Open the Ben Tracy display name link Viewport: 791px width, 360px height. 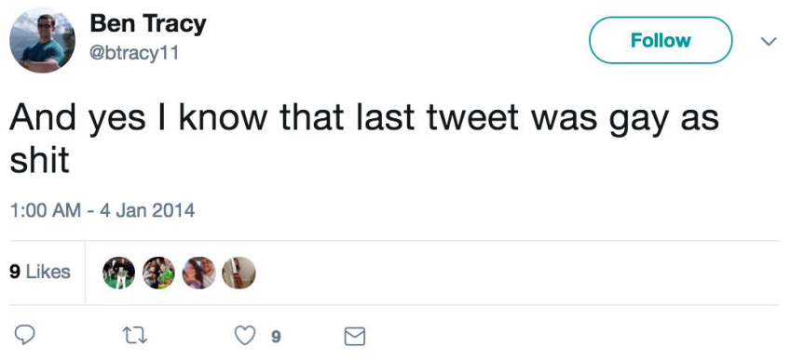click(x=148, y=25)
